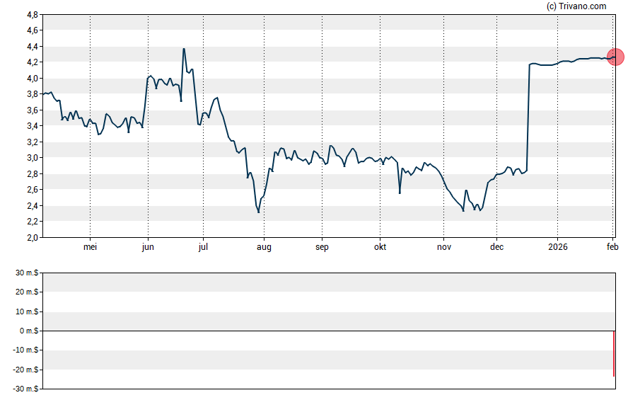Click the '0 m.$' axis label

[30, 331]
